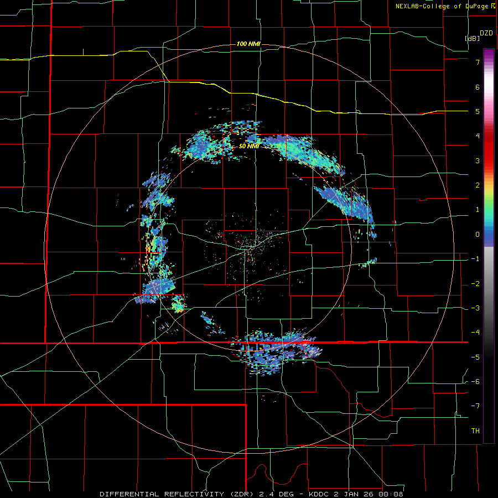Select the -7 value on the color scale

point(475,406)
